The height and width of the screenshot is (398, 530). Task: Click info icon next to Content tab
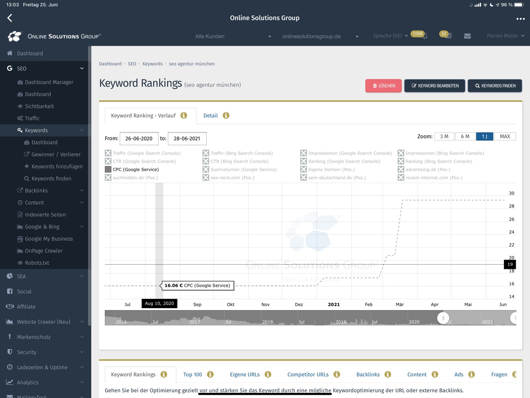[x=435, y=374]
